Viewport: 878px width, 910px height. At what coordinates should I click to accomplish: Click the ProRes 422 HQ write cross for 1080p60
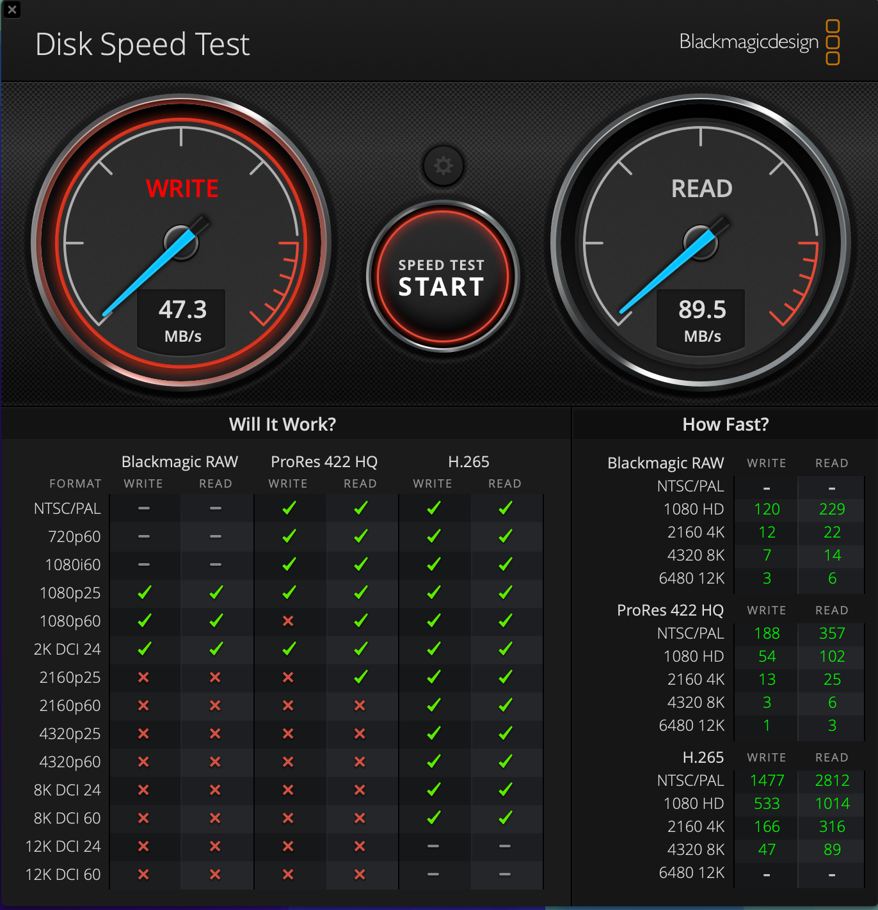288,621
